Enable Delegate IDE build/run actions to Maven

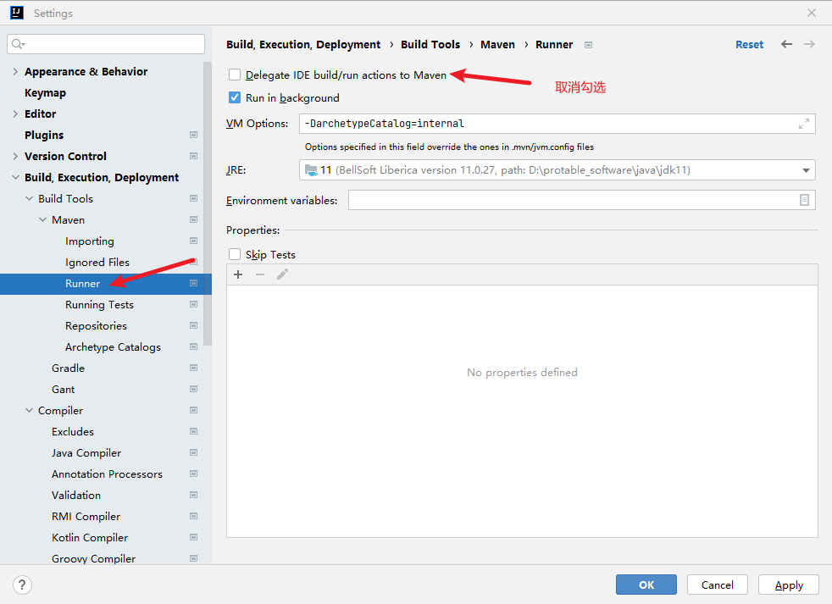[x=235, y=75]
